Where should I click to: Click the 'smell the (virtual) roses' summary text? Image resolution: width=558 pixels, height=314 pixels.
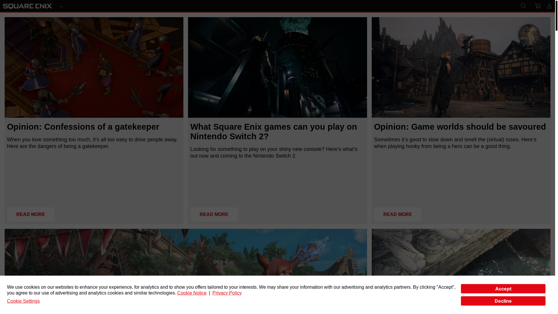tap(455, 143)
